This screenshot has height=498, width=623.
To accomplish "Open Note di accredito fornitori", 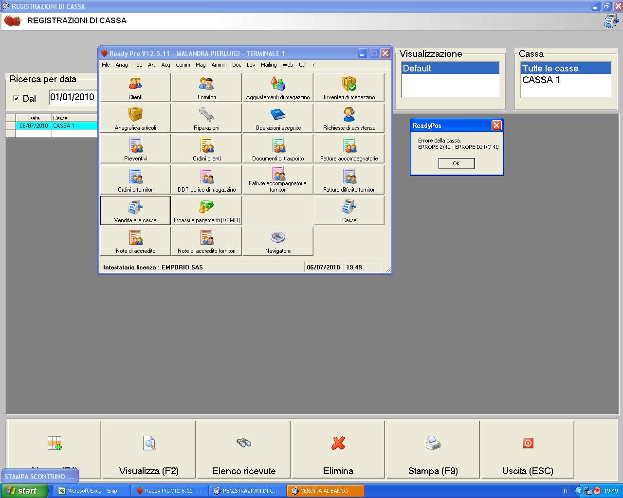I will pos(206,241).
